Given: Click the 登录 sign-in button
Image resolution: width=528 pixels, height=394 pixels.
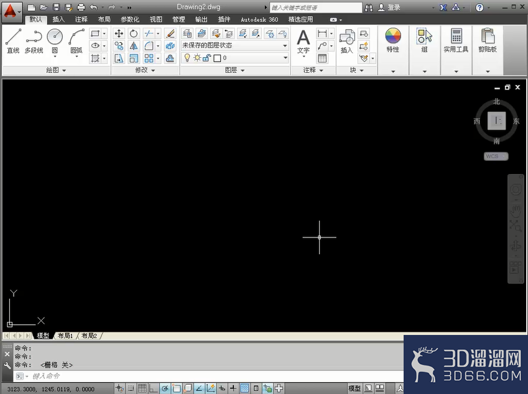Looking at the screenshot, I should [389, 7].
